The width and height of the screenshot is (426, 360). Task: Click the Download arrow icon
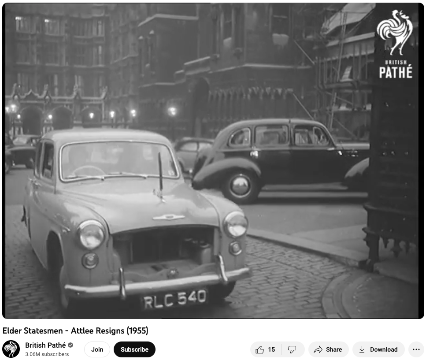coord(362,349)
